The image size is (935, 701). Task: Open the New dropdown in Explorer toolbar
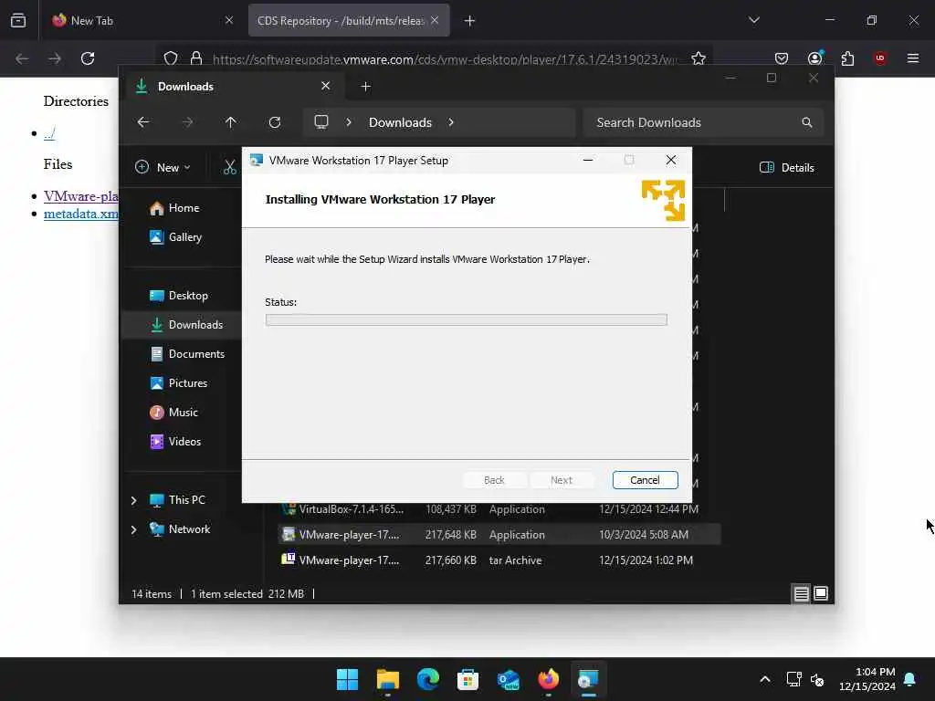(x=163, y=168)
